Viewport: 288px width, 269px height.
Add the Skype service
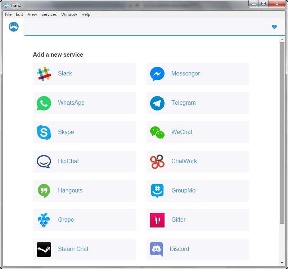pyautogui.click(x=84, y=133)
